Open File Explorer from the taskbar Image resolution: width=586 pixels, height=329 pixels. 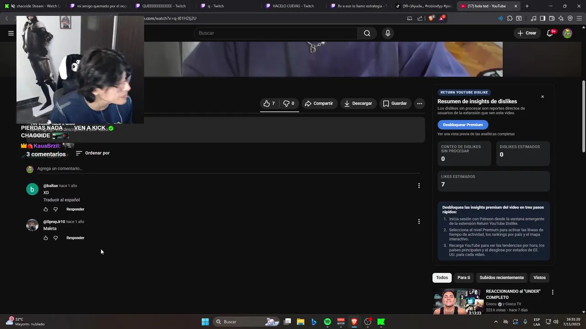point(300,322)
